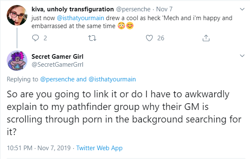Click the reply count number 2
The width and height of the screenshot is (250, 159).
tap(45, 38)
